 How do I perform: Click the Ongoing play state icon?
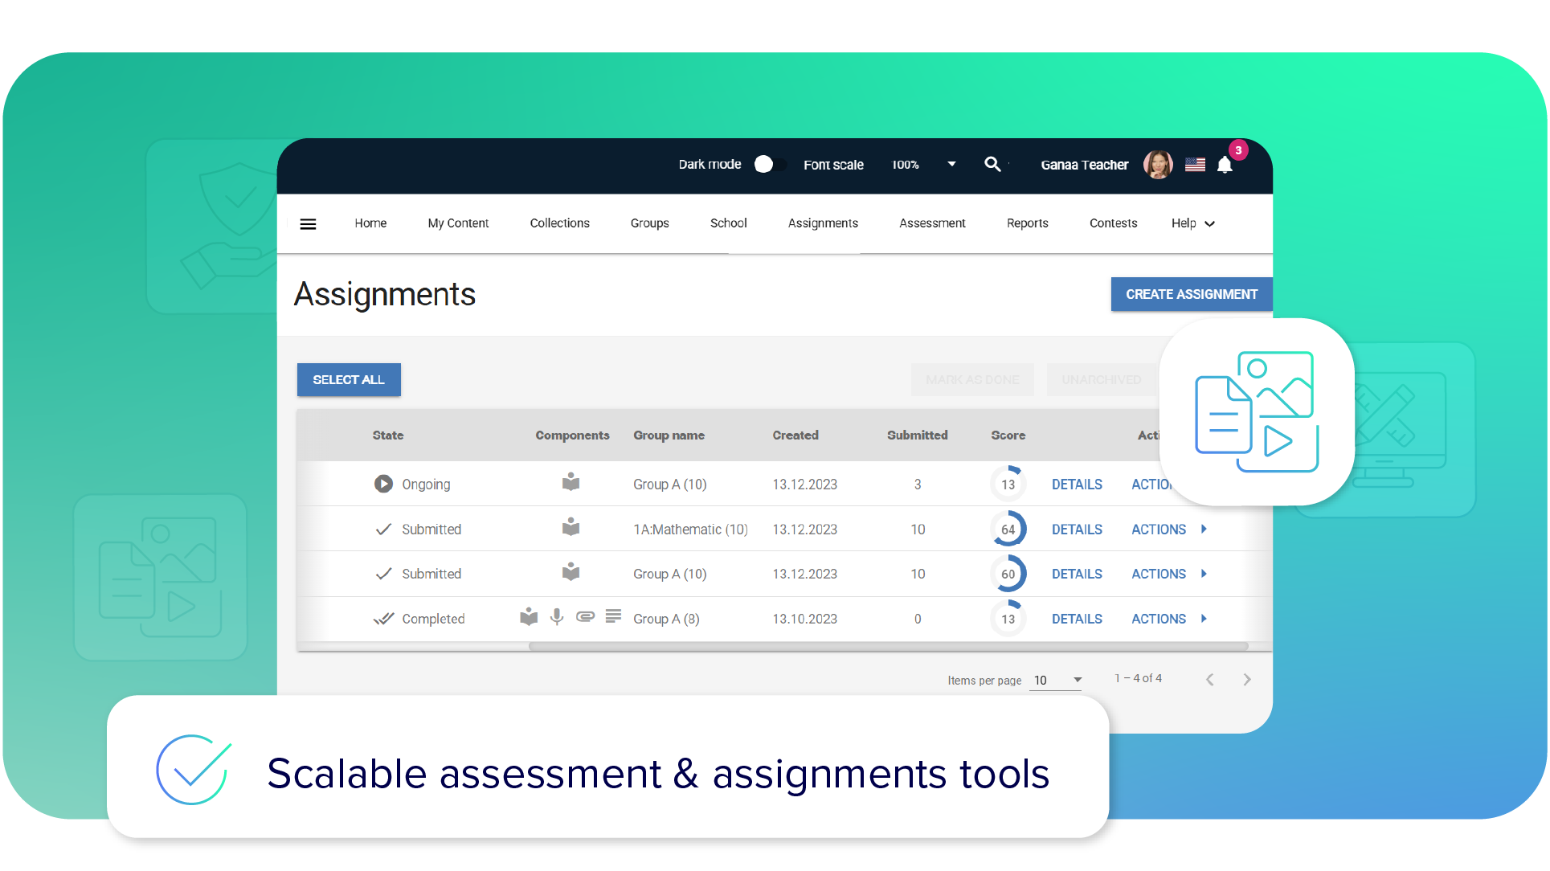pos(383,484)
